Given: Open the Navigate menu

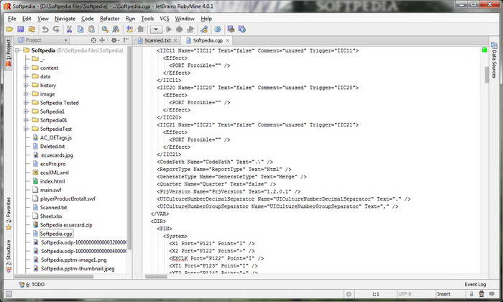Looking at the screenshot, I should [65, 19].
